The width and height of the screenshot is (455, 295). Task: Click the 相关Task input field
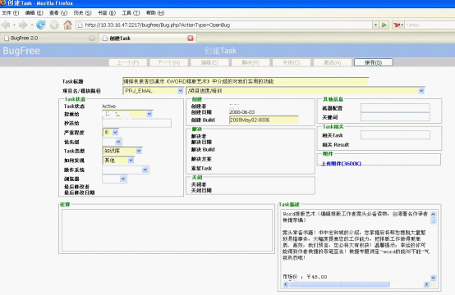[x=395, y=135]
